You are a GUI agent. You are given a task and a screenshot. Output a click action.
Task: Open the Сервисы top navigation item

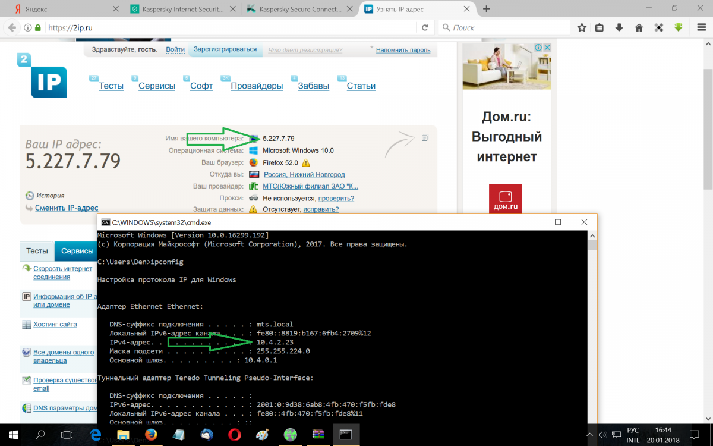157,86
